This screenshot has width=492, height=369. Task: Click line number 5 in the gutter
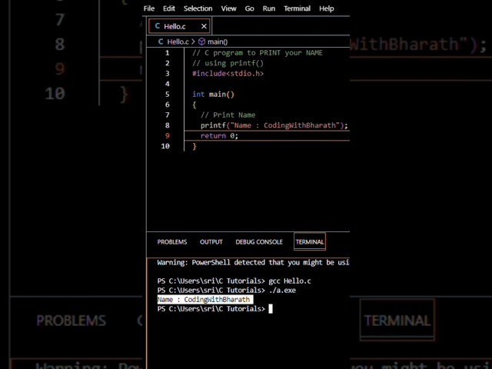click(x=168, y=94)
